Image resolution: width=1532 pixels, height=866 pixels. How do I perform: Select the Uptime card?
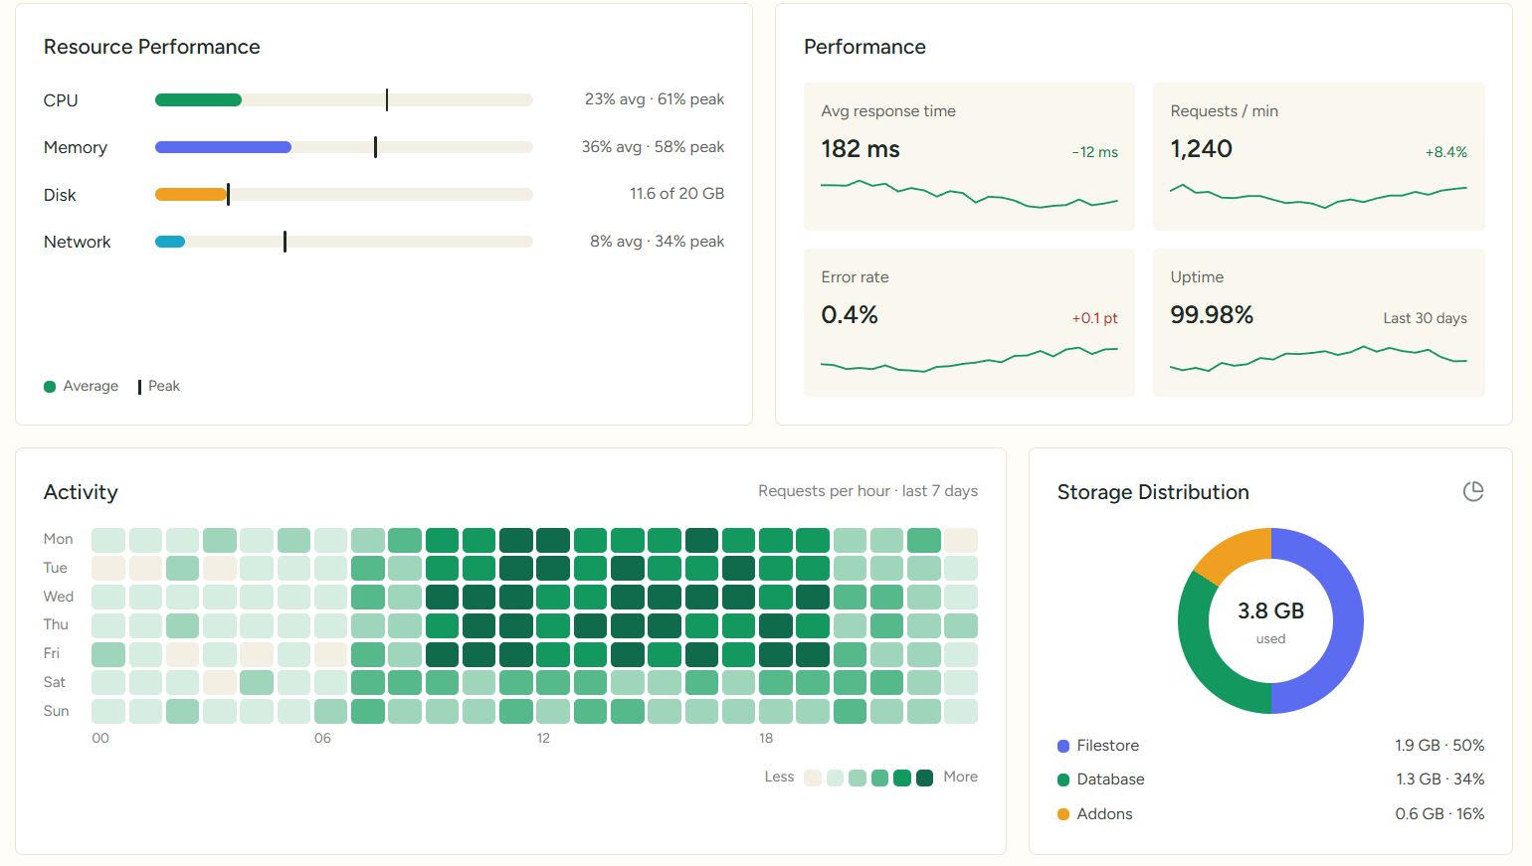(x=1318, y=322)
